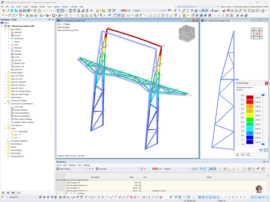Toggle first window layout button in toolbar
270x202 pixels.
[x=58, y=11]
